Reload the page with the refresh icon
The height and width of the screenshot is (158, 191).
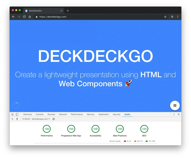[24, 17]
